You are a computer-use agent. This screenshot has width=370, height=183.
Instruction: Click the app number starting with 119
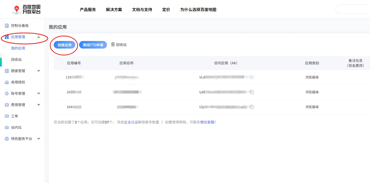click(75, 77)
